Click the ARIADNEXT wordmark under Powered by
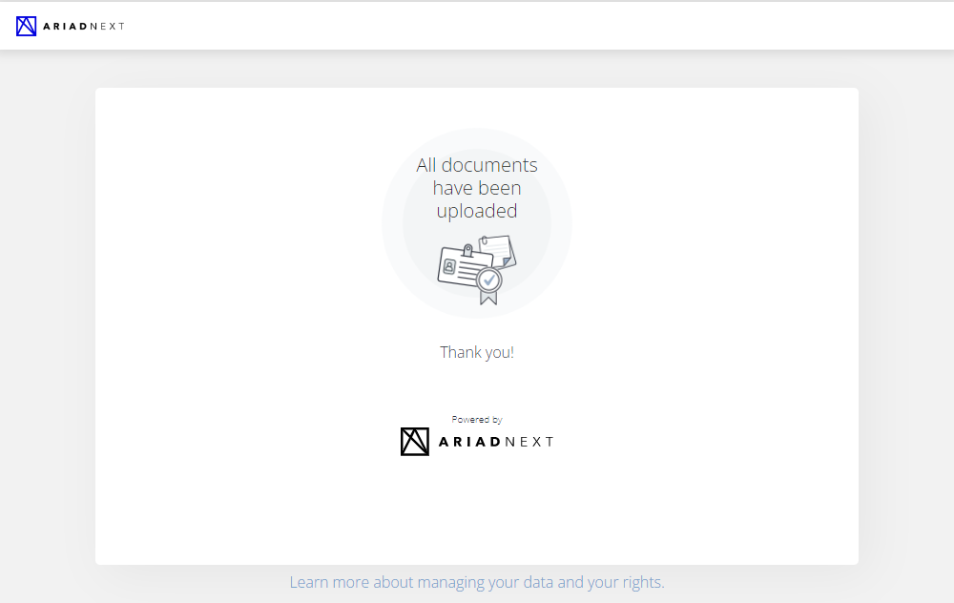 pyautogui.click(x=496, y=442)
